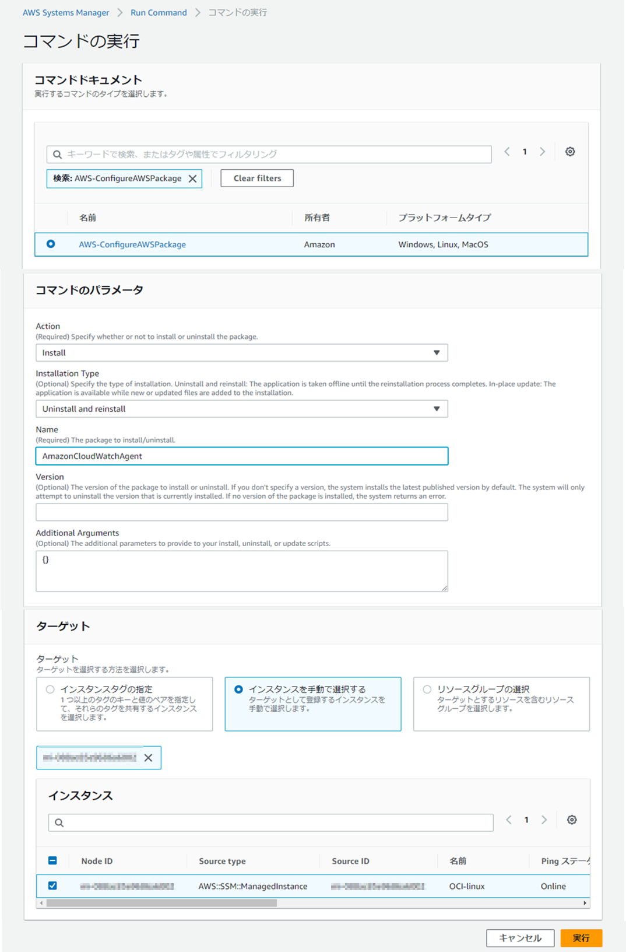The width and height of the screenshot is (626, 952).
Task: Click 所有者 column header
Action: (x=317, y=218)
